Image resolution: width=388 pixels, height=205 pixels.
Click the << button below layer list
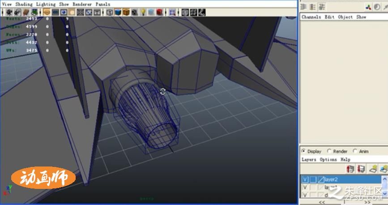[x=322, y=202]
